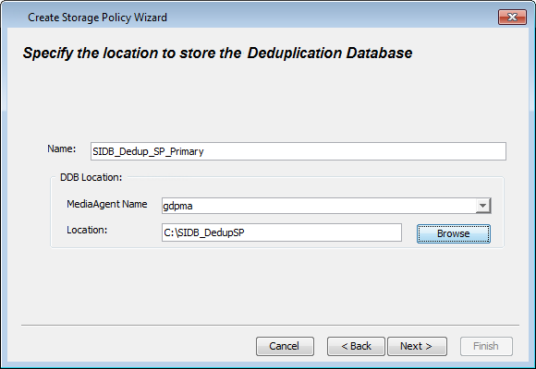
Task: Expand the MediaAgent Name dropdown arrow
Action: click(482, 206)
